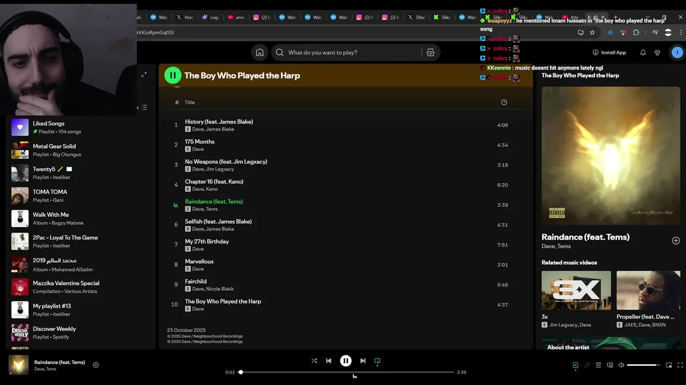Toggle shuffle playback
This screenshot has height=385, width=686.
(x=314, y=361)
